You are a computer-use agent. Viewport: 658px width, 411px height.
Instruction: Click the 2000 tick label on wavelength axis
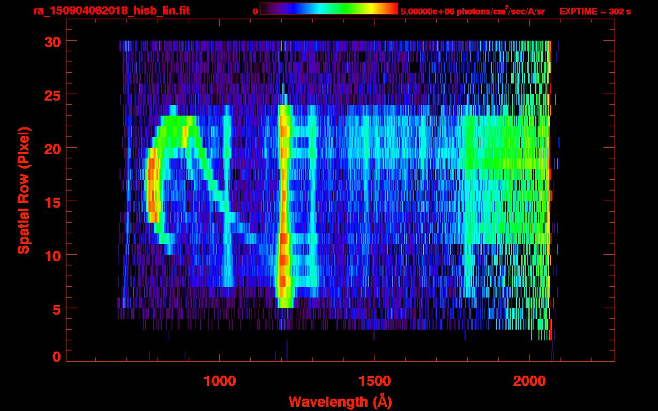tap(529, 380)
